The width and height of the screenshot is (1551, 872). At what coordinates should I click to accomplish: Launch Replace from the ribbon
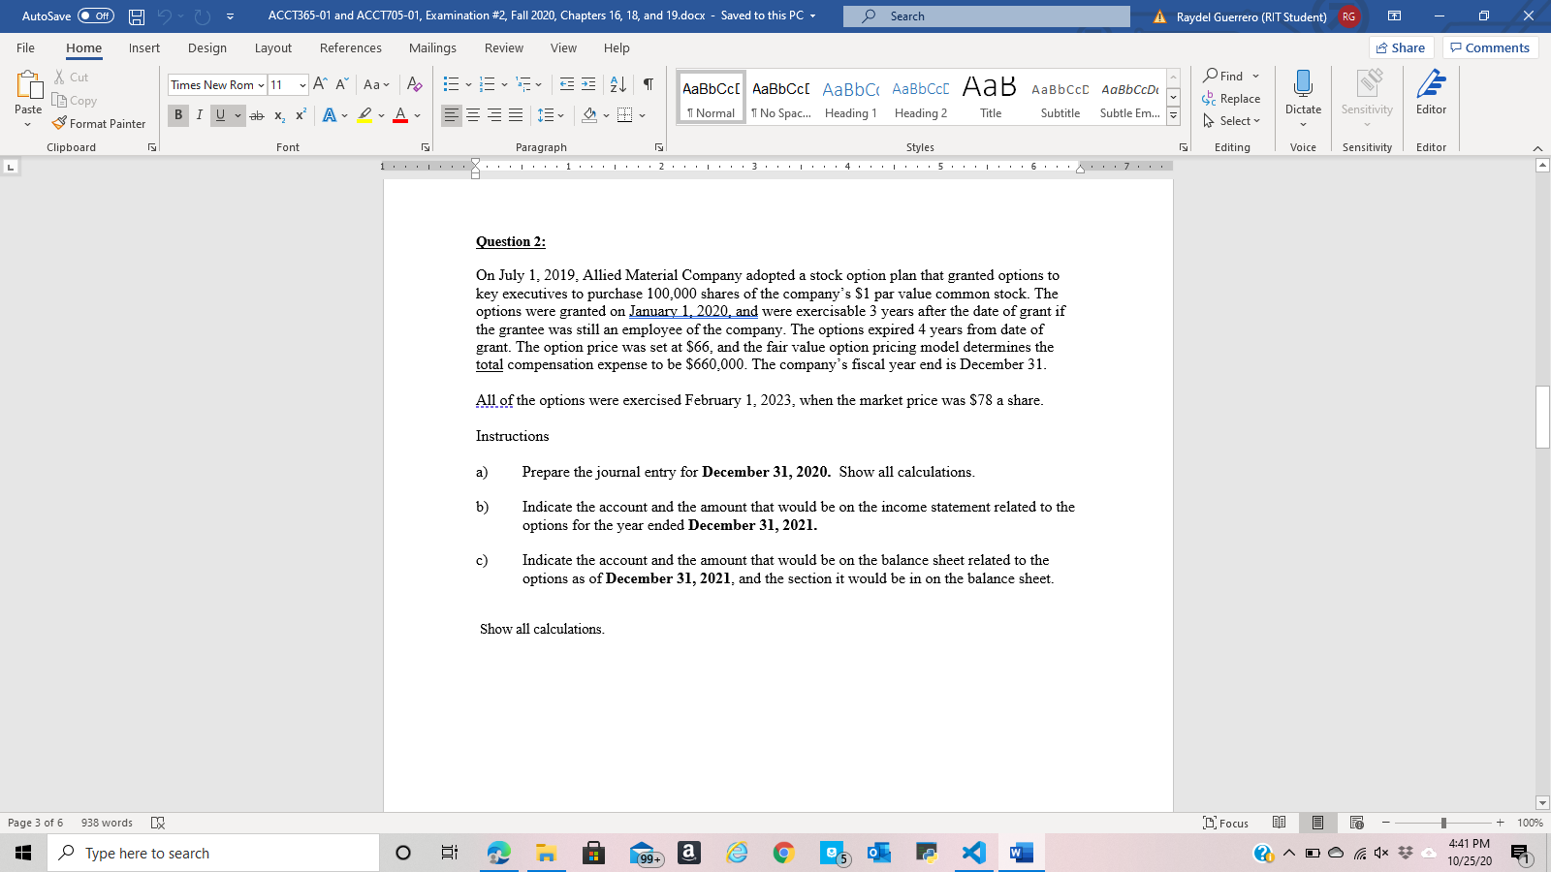click(1233, 98)
